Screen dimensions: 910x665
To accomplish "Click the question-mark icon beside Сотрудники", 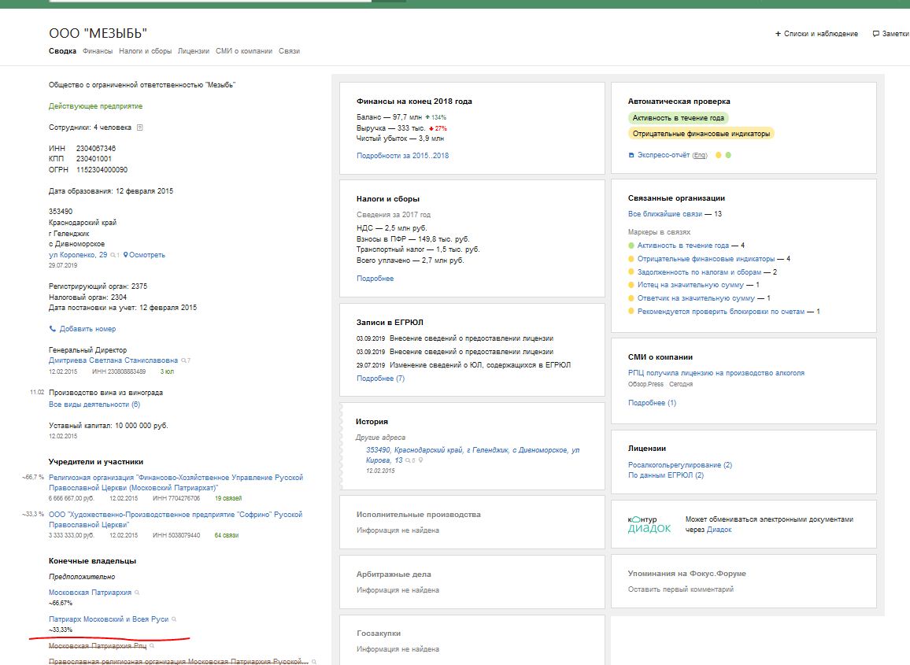I will pos(139,127).
